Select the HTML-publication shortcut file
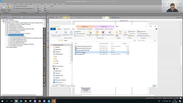Image resolution: width=183 pixels, height=103 pixels. pos(102,52)
